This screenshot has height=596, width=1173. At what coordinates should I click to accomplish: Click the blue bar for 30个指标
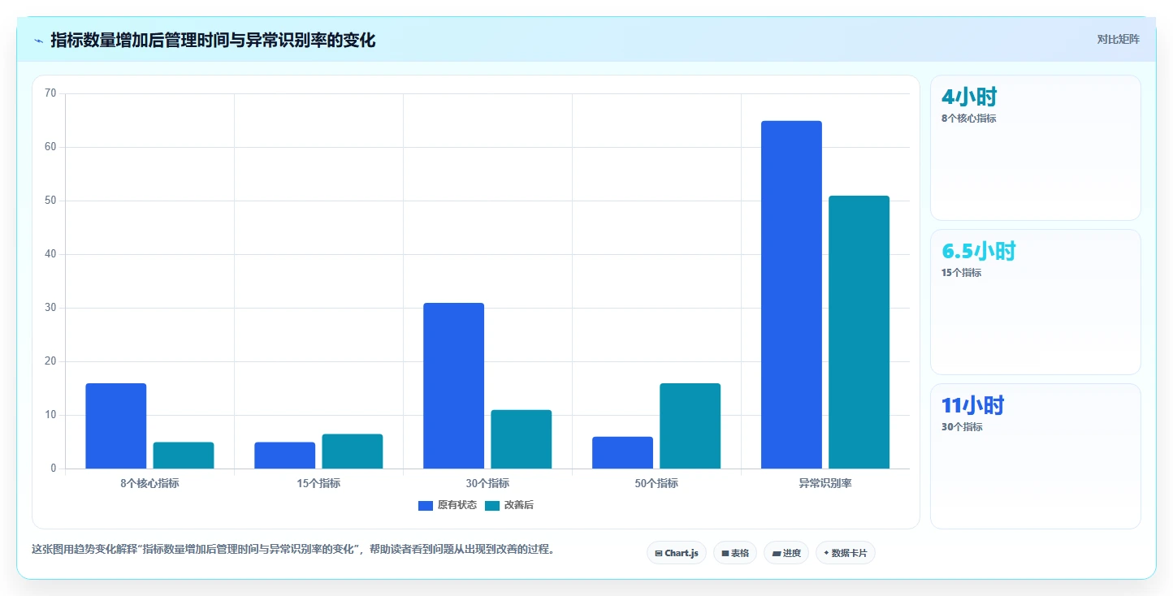(454, 386)
